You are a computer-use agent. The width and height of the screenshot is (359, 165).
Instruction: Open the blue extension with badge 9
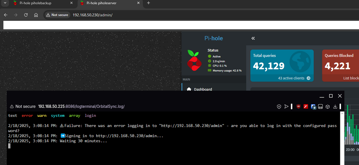(x=313, y=106)
